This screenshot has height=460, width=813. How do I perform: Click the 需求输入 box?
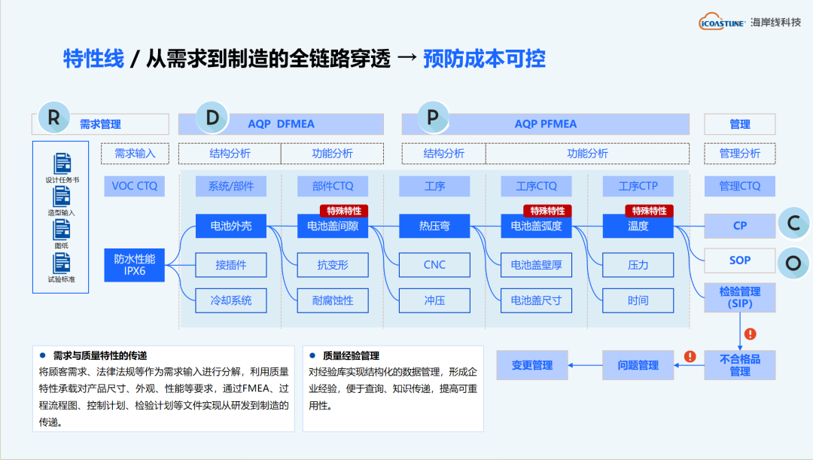(135, 154)
